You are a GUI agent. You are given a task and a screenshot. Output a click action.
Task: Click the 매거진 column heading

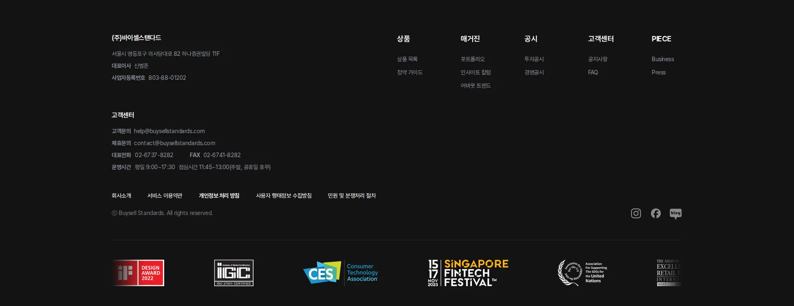pyautogui.click(x=470, y=39)
